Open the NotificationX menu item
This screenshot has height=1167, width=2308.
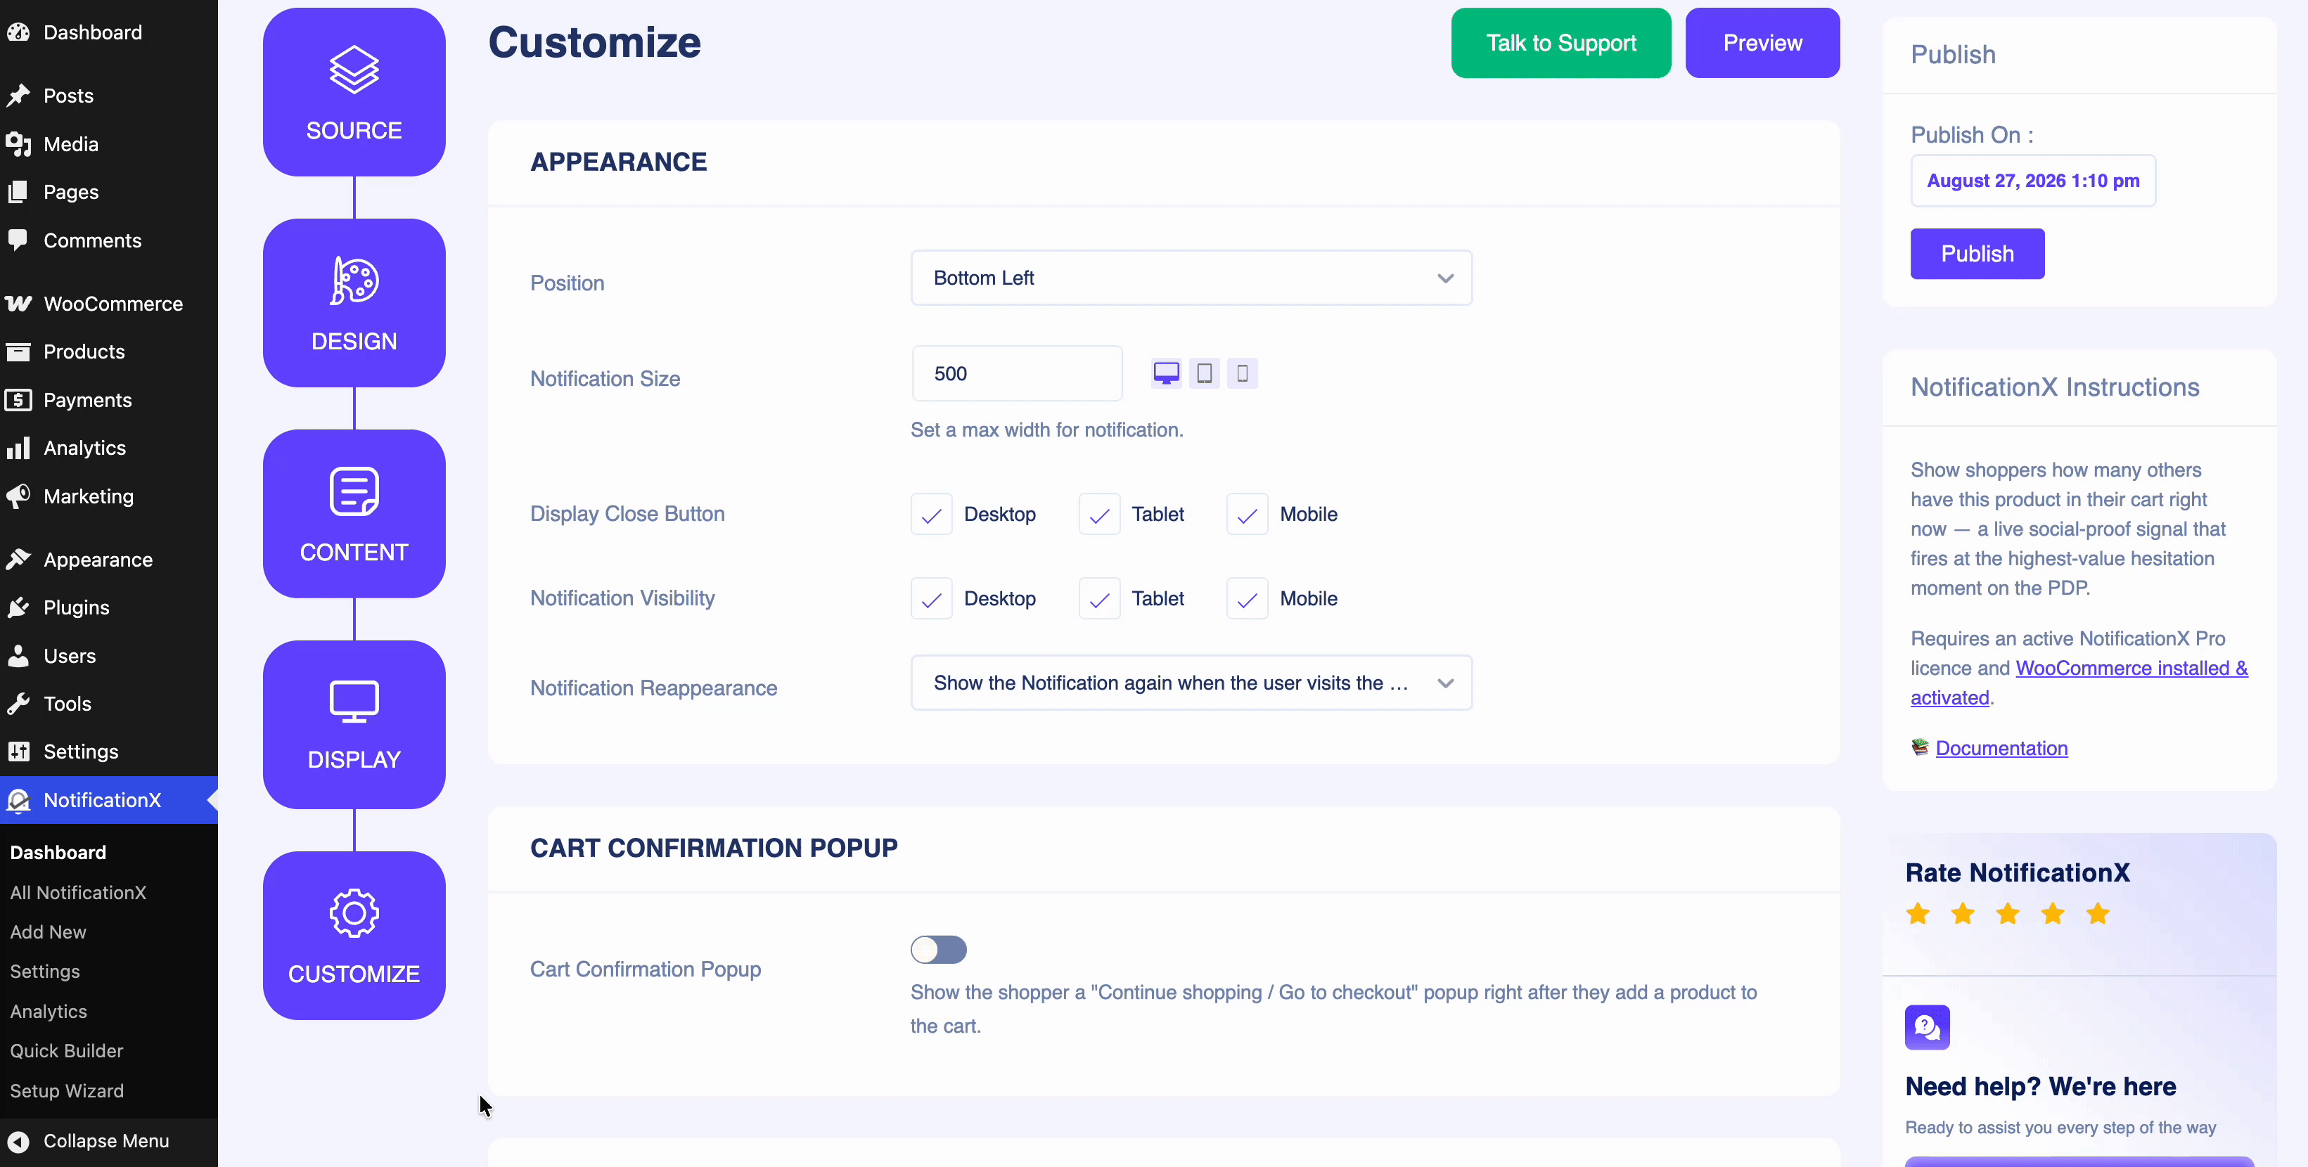pos(108,800)
